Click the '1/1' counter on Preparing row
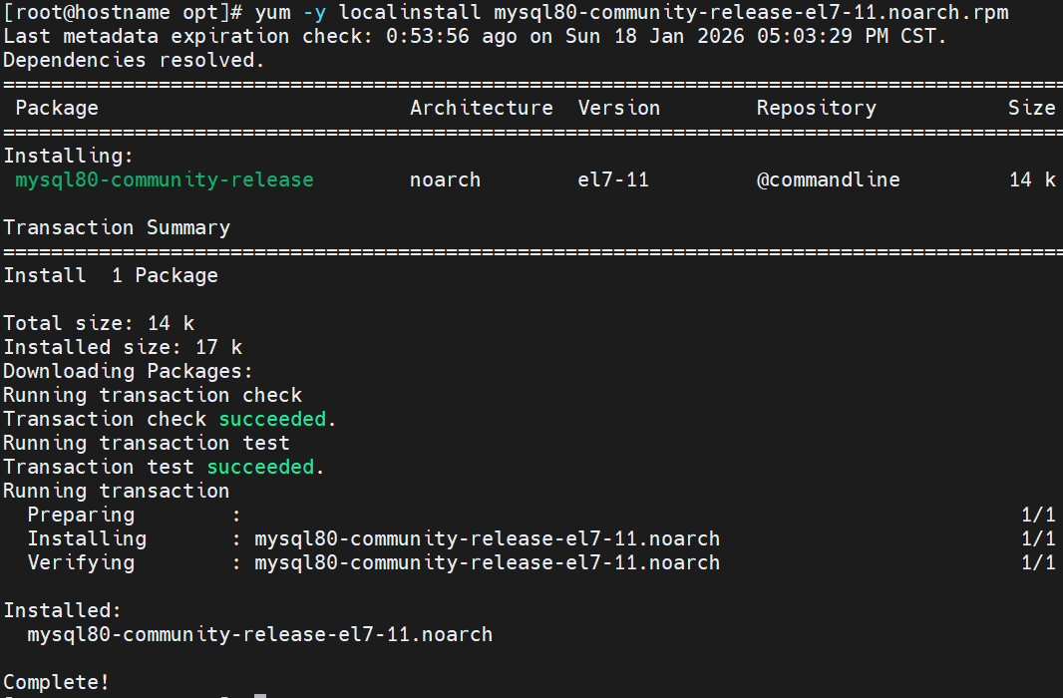Image resolution: width=1063 pixels, height=698 pixels. tap(1038, 516)
